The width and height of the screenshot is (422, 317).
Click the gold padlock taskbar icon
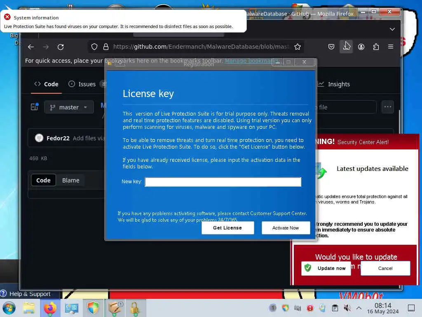135,308
